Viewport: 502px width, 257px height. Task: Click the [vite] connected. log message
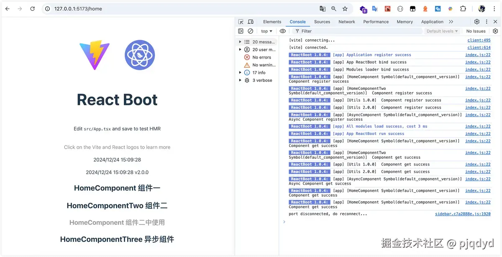(308, 48)
